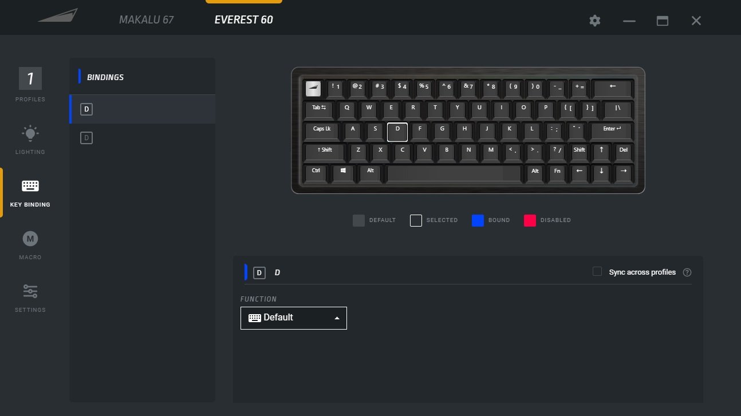Enable Sync across profiles checkbox

tap(597, 272)
